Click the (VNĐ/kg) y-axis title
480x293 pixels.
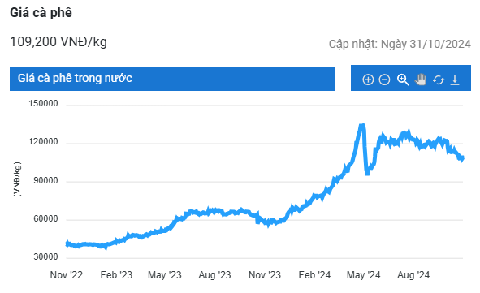pos(17,179)
